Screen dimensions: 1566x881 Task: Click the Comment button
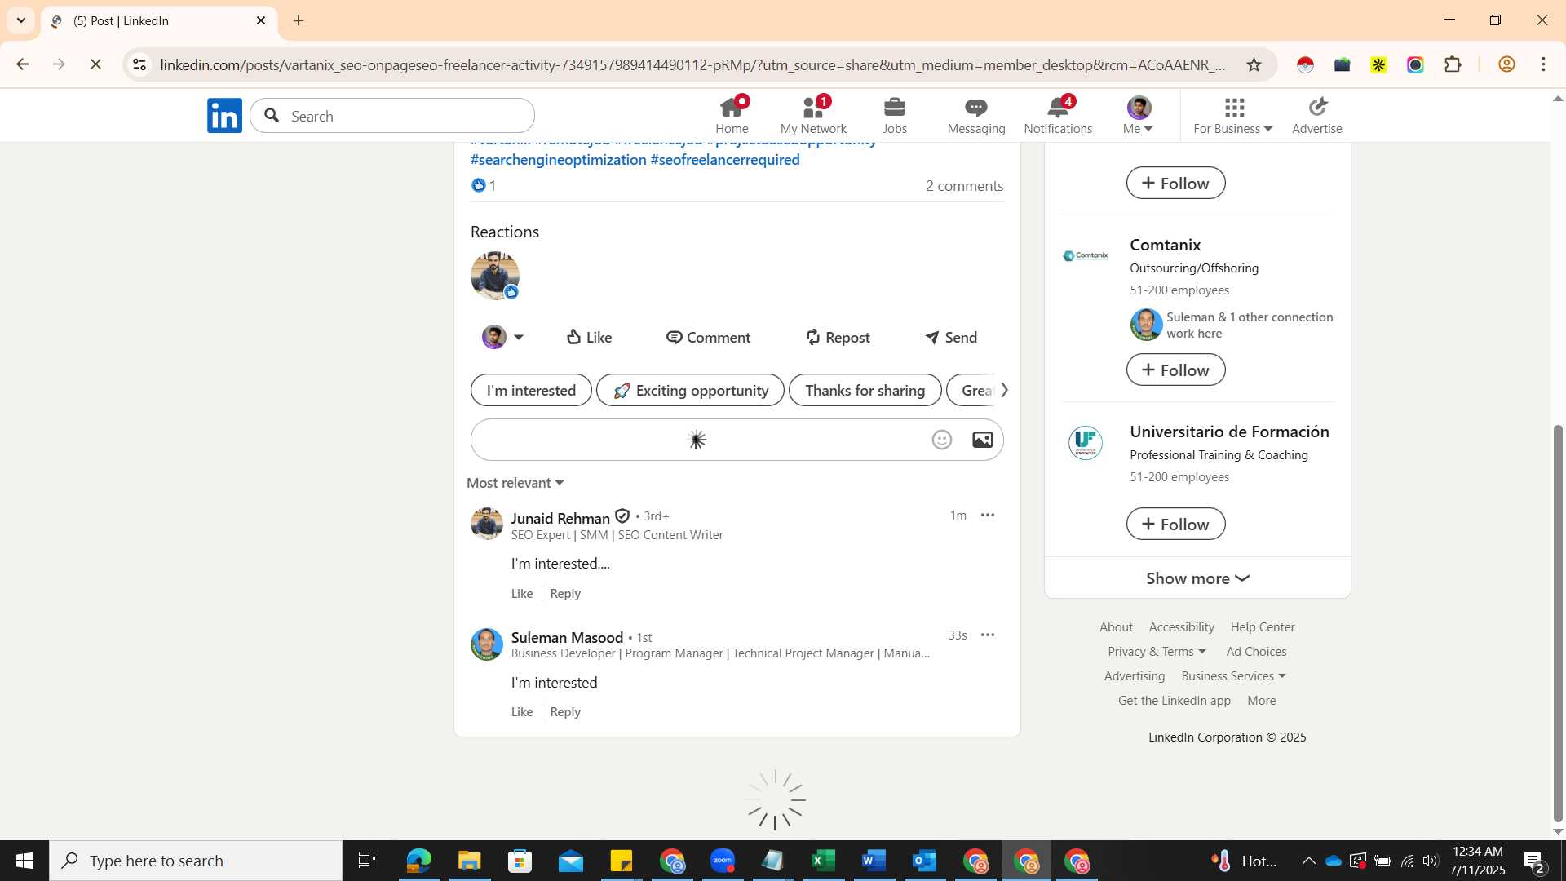click(x=708, y=337)
